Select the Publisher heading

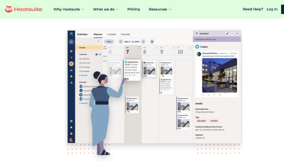tap(82, 34)
